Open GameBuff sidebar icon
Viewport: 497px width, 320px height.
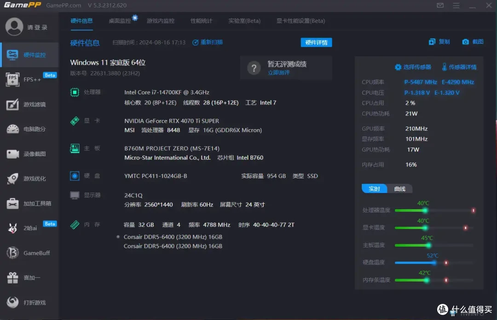tap(13, 253)
